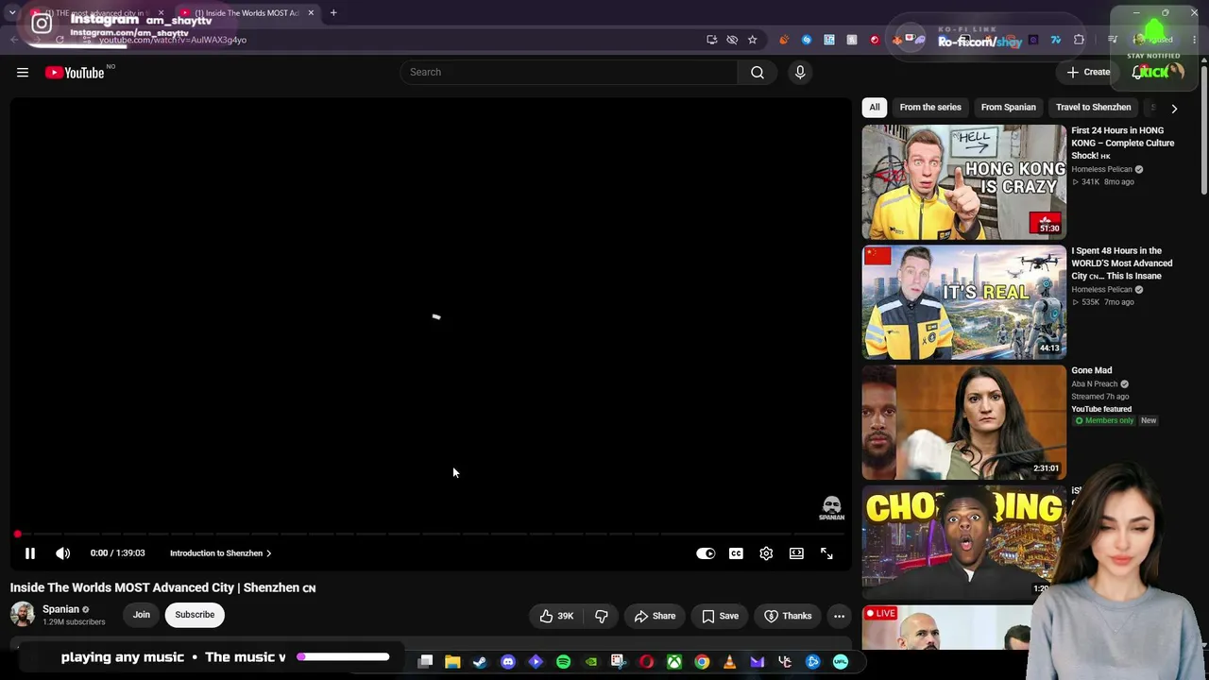This screenshot has height=680, width=1209.
Task: Click the browser address bar URL
Action: 173,40
